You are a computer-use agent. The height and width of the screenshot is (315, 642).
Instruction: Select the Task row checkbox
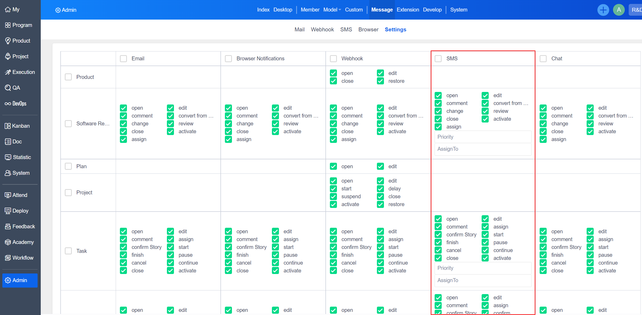coord(68,251)
